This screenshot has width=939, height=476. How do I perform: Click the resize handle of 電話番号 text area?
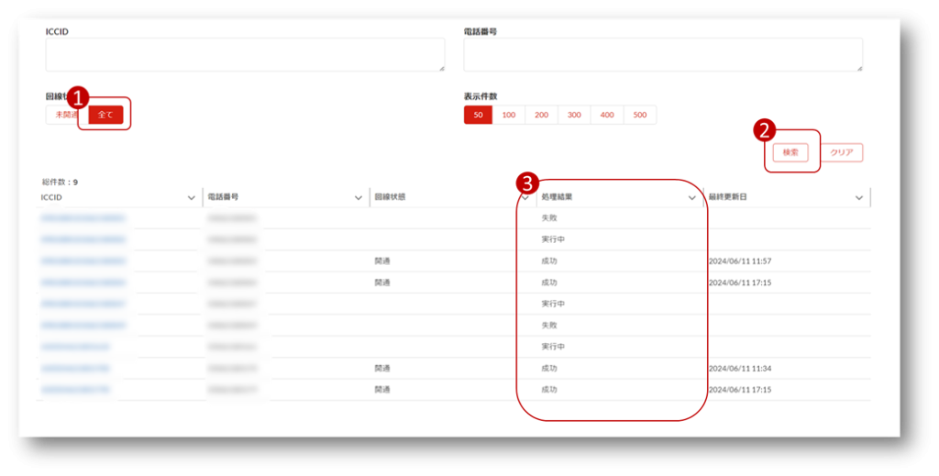click(859, 68)
